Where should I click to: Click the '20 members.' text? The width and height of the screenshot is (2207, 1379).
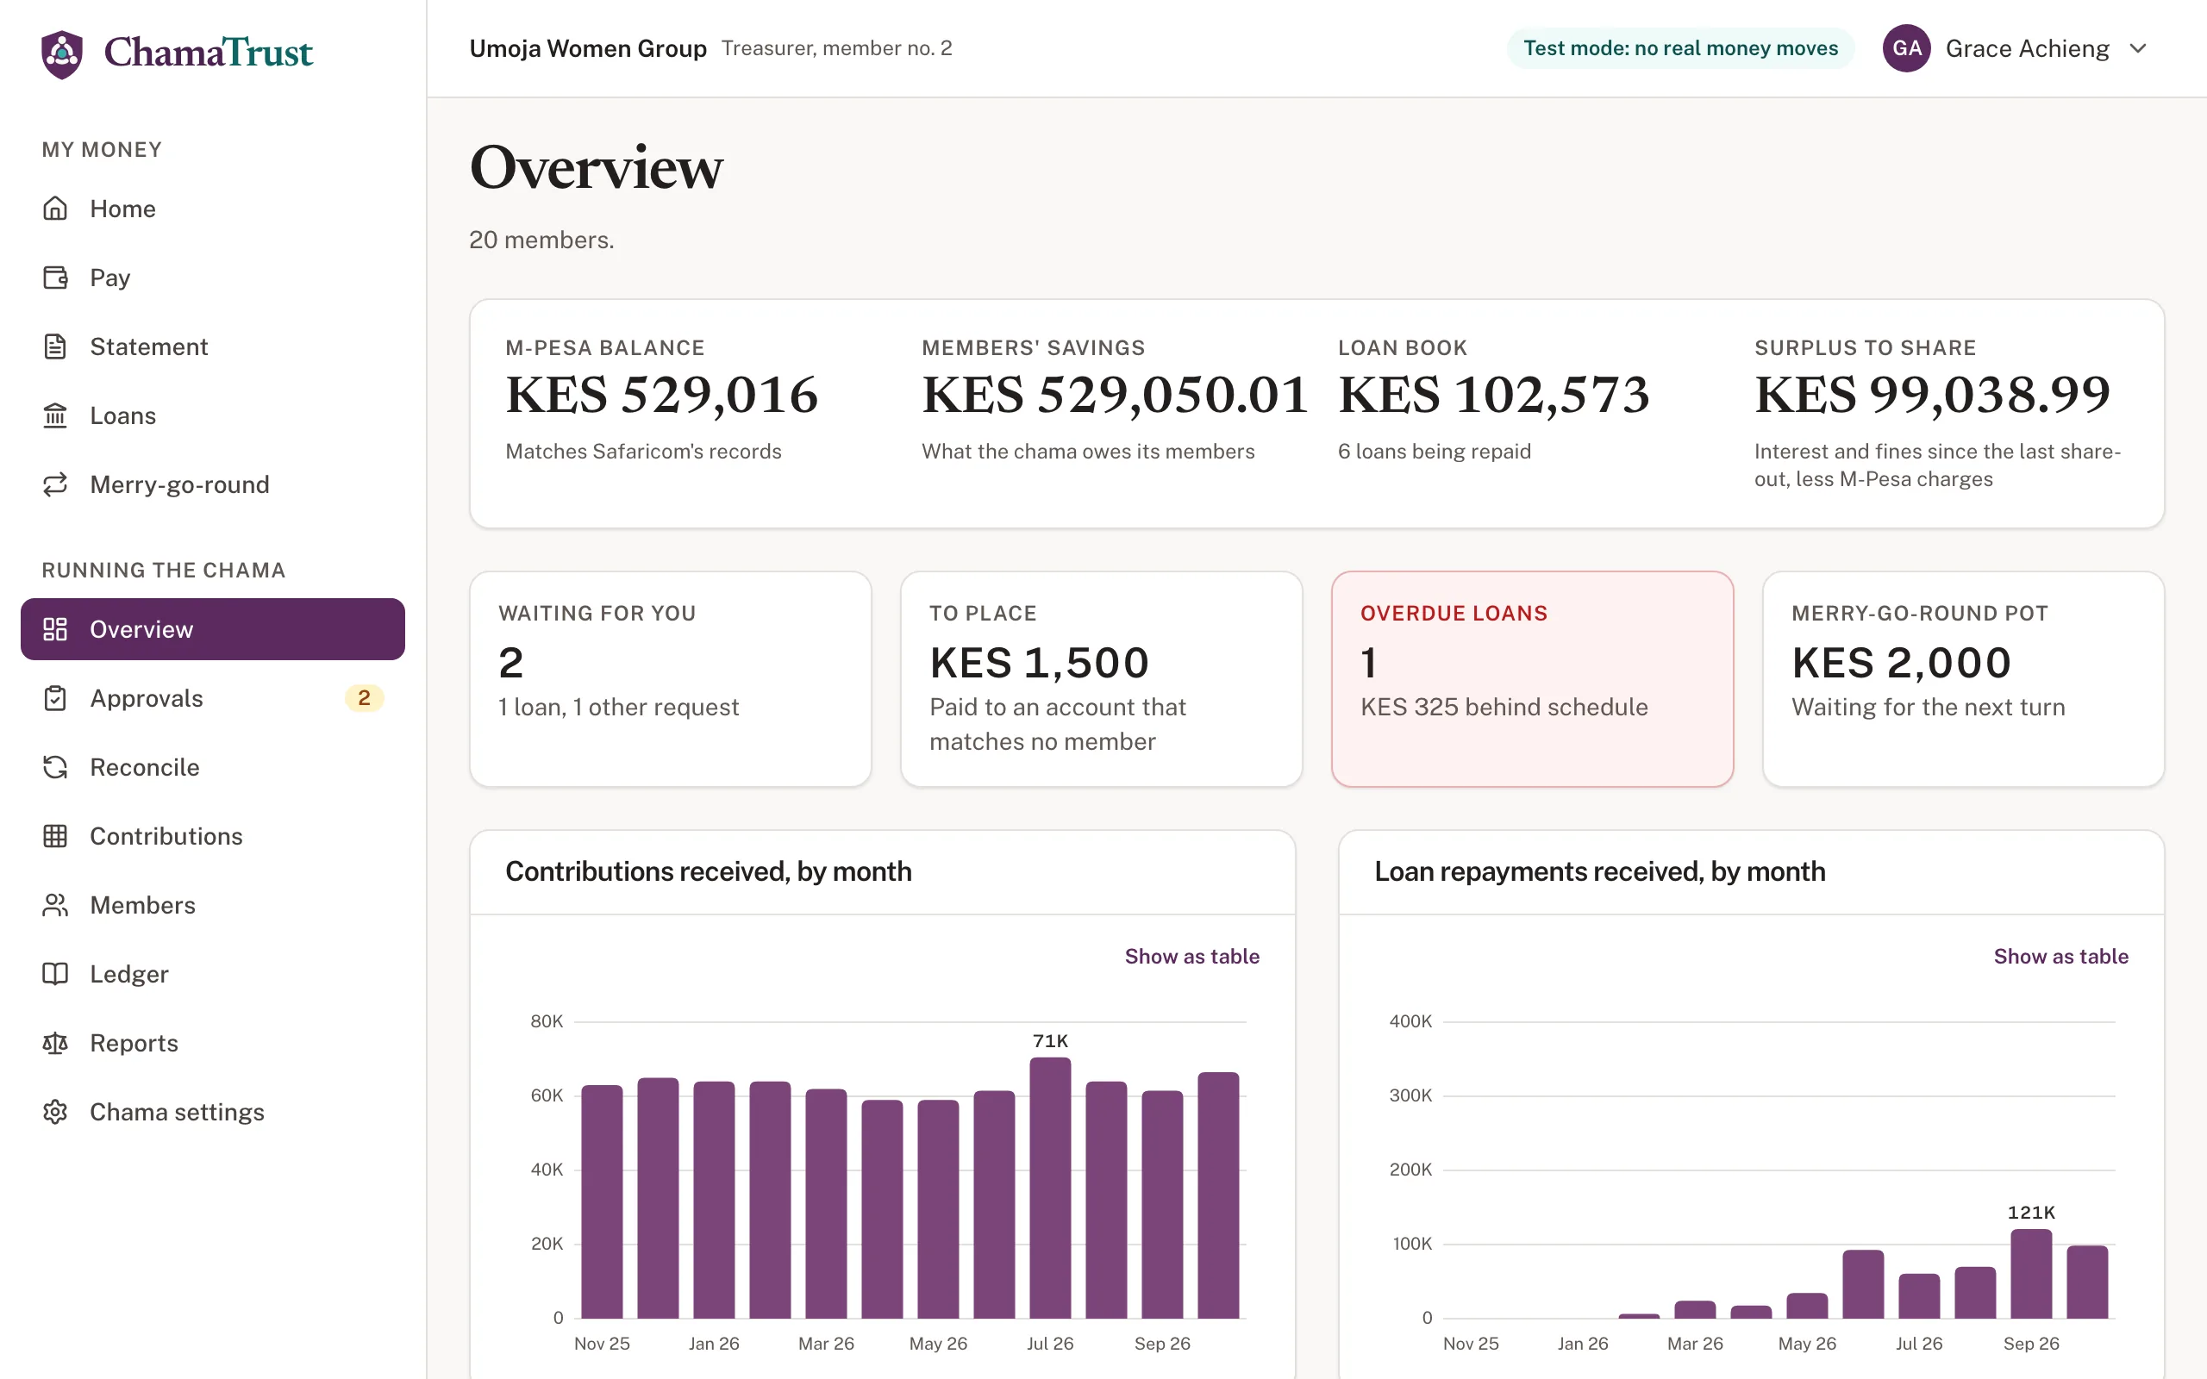pyautogui.click(x=541, y=240)
